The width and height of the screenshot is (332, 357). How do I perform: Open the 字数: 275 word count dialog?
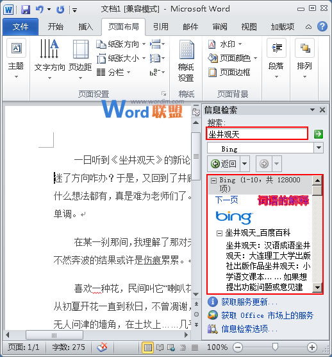[x=69, y=347]
